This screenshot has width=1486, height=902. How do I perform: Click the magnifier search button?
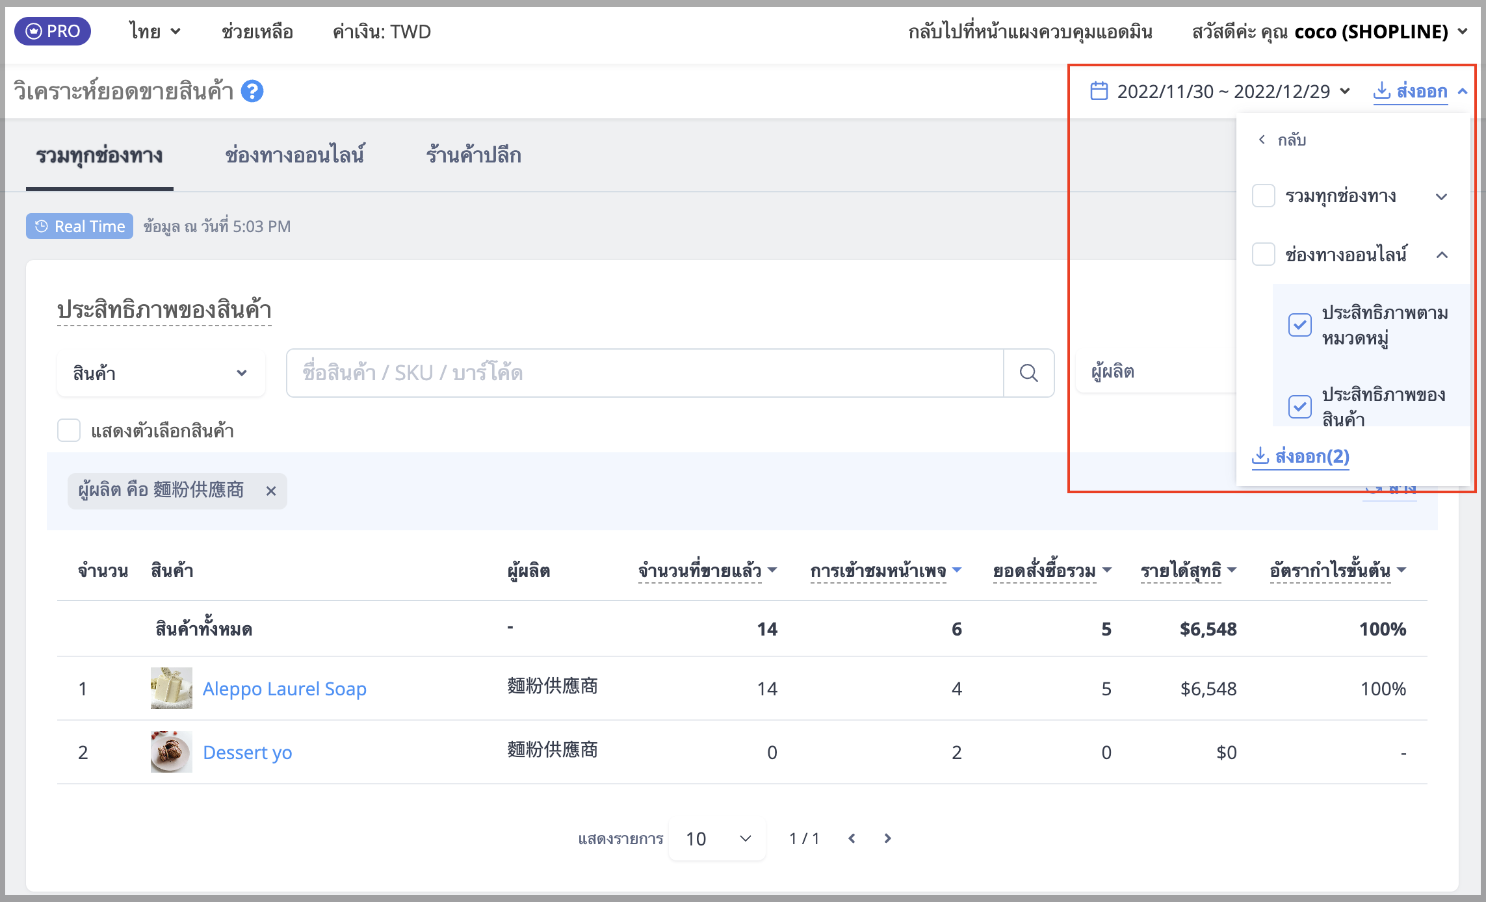coord(1028,373)
